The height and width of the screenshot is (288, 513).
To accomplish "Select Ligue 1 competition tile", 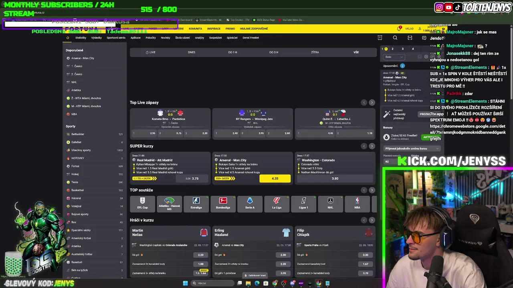I will tap(303, 204).
